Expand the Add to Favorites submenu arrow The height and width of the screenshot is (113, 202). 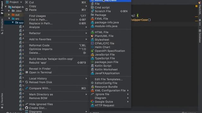point(86,39)
